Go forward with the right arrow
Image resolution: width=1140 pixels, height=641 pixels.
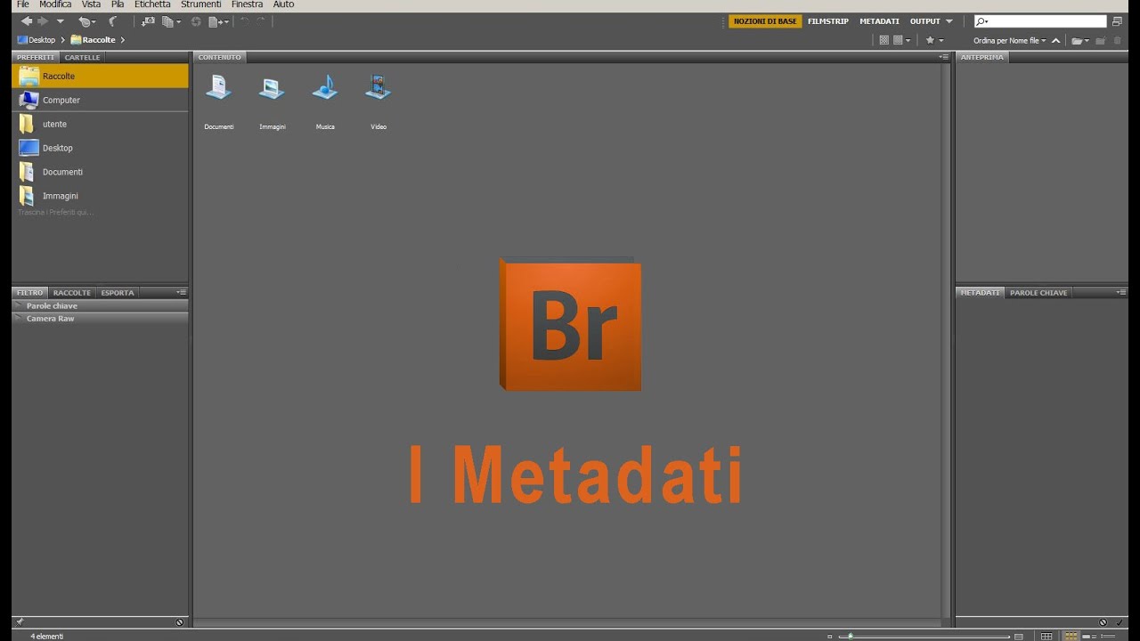click(x=43, y=21)
